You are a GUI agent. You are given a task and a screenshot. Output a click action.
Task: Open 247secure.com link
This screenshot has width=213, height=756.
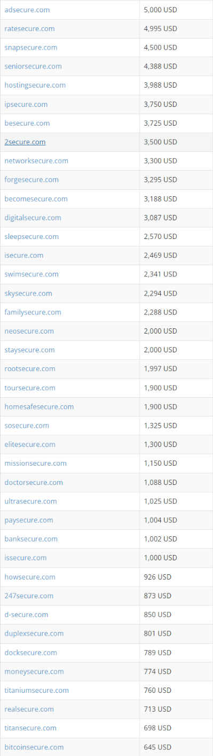click(x=29, y=596)
